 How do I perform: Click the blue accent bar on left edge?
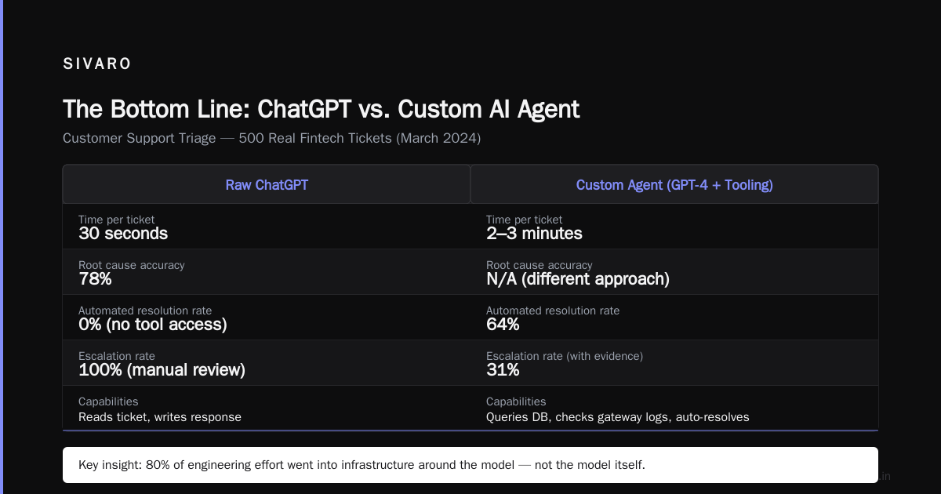coord(2,247)
